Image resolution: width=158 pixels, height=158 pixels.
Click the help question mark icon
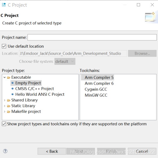5,151
